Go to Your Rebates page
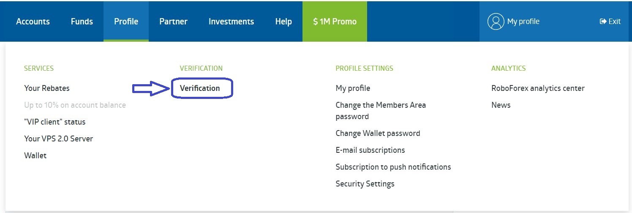632x213 pixels. pyautogui.click(x=47, y=88)
